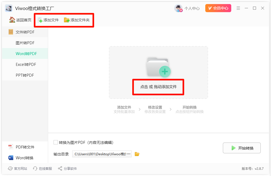Select Word转PDF in sidebar
The image size is (271, 176).
(x=25, y=54)
